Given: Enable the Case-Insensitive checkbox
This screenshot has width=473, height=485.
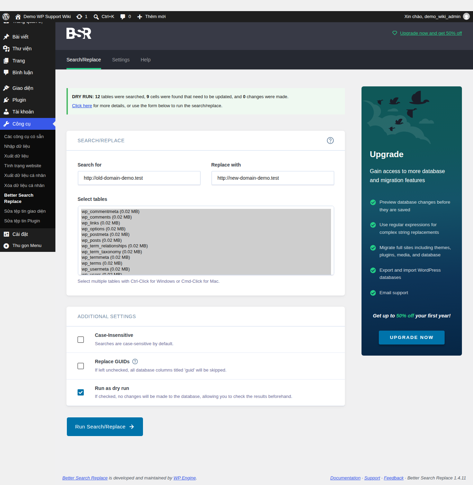Looking at the screenshot, I should coord(81,340).
